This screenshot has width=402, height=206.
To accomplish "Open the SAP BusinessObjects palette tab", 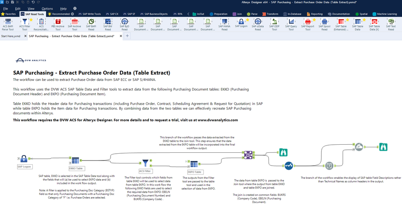I will point(154,14).
